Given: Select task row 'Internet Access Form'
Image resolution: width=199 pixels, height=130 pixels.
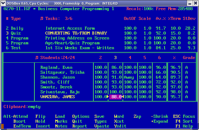Looking at the screenshot, I should (100, 28).
